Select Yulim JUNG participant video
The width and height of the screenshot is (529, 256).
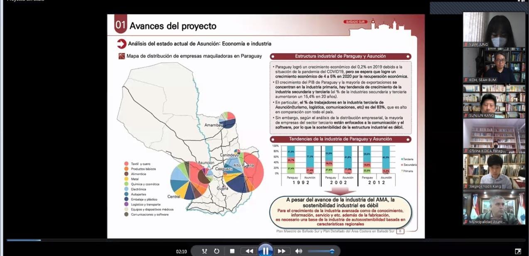[494, 30]
